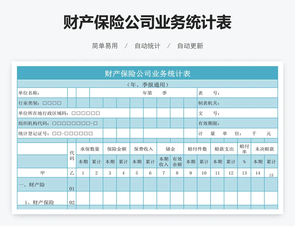The image size is (295, 226).
Task: Click 本期 under 赔款支出
Action: click(x=218, y=161)
